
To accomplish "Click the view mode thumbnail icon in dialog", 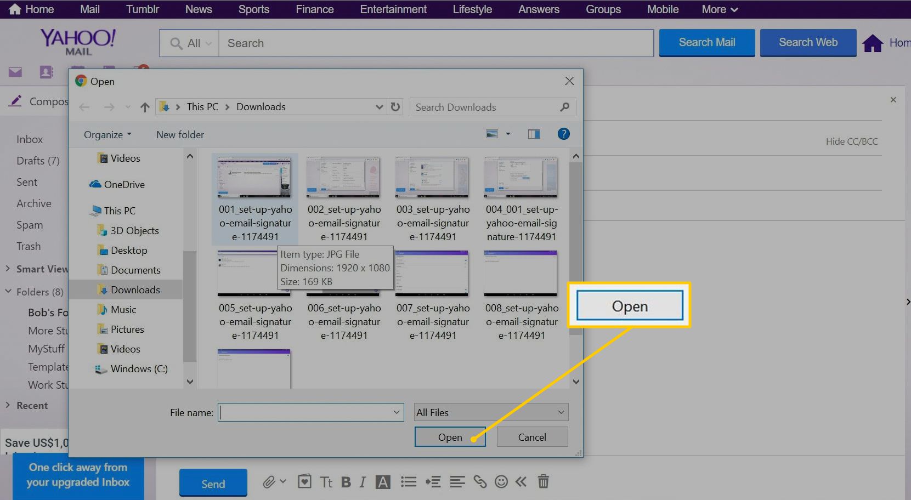I will click(x=492, y=134).
